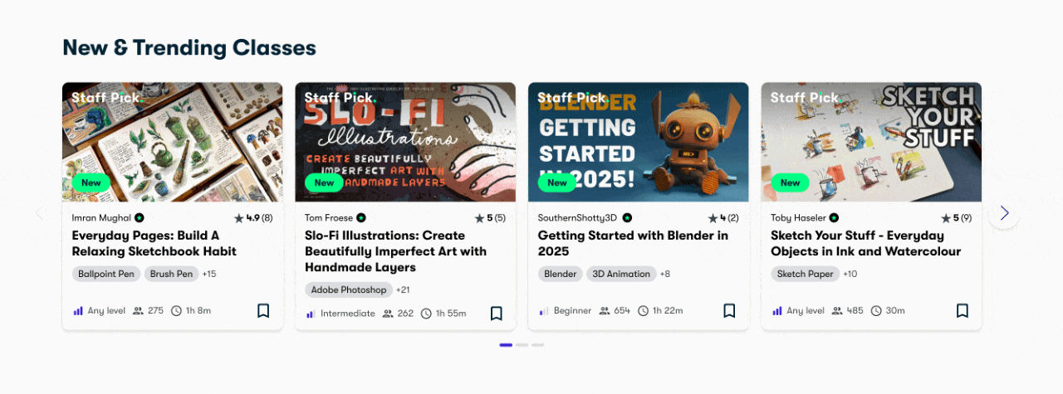Viewport: 1063px width, 394px height.
Task: Open the Blender Getting Started thumbnail
Action: click(639, 142)
